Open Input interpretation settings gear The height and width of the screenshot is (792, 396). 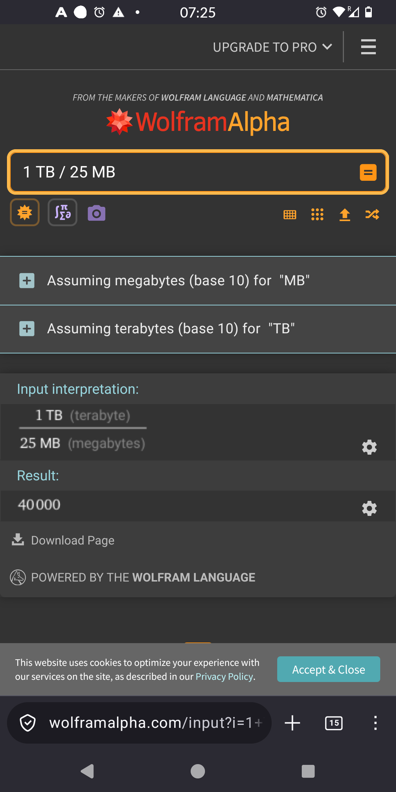coord(369,447)
